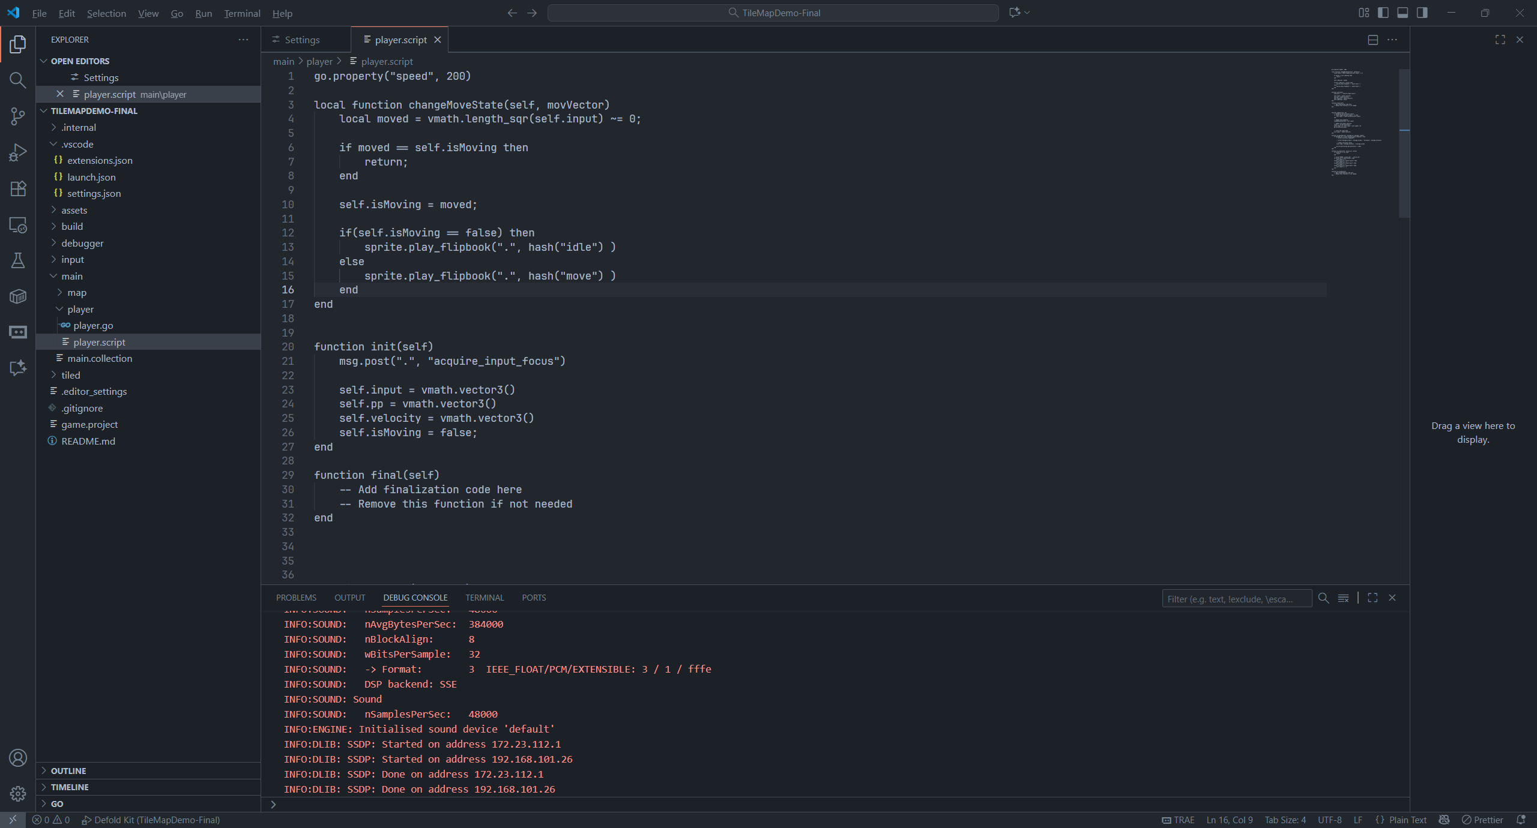Image resolution: width=1537 pixels, height=828 pixels.
Task: Click the Manage gear icon
Action: (x=18, y=793)
